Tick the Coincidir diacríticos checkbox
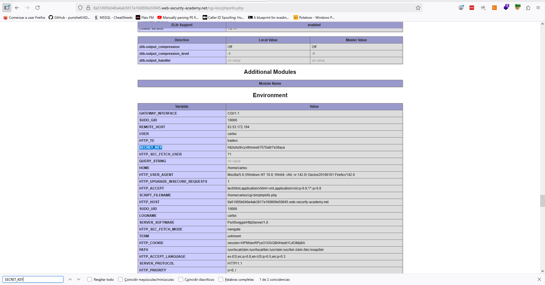This screenshot has height=285, width=545. pos(181,279)
